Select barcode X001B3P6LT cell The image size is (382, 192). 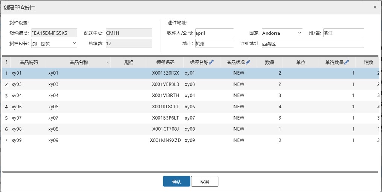coord(165,118)
